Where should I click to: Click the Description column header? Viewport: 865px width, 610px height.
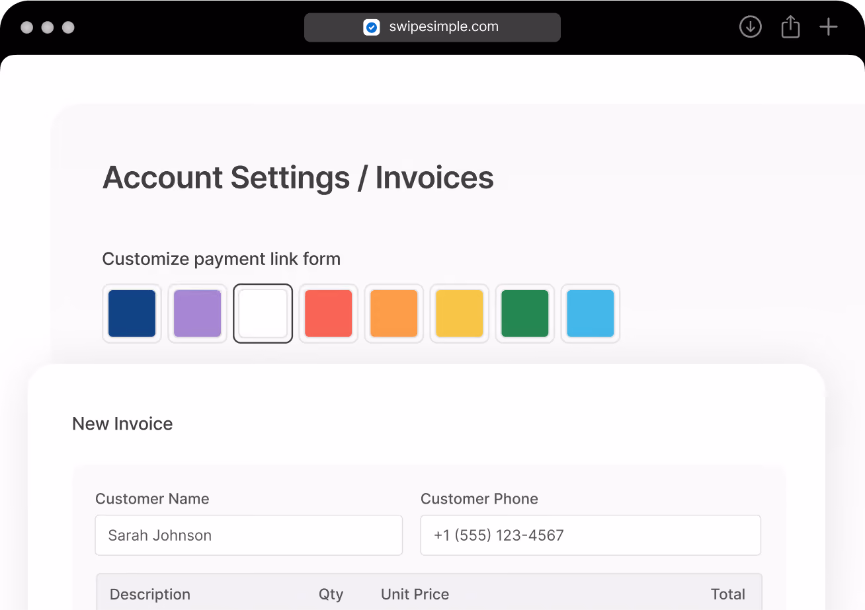tap(150, 594)
